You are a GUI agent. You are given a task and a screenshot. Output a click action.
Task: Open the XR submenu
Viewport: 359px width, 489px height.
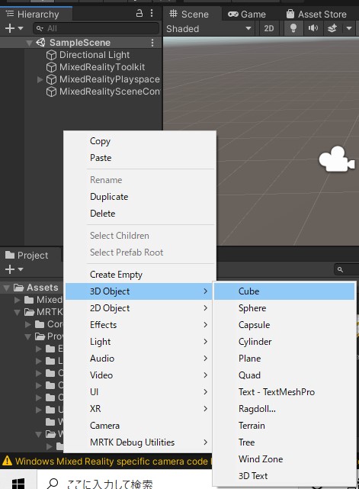point(139,409)
